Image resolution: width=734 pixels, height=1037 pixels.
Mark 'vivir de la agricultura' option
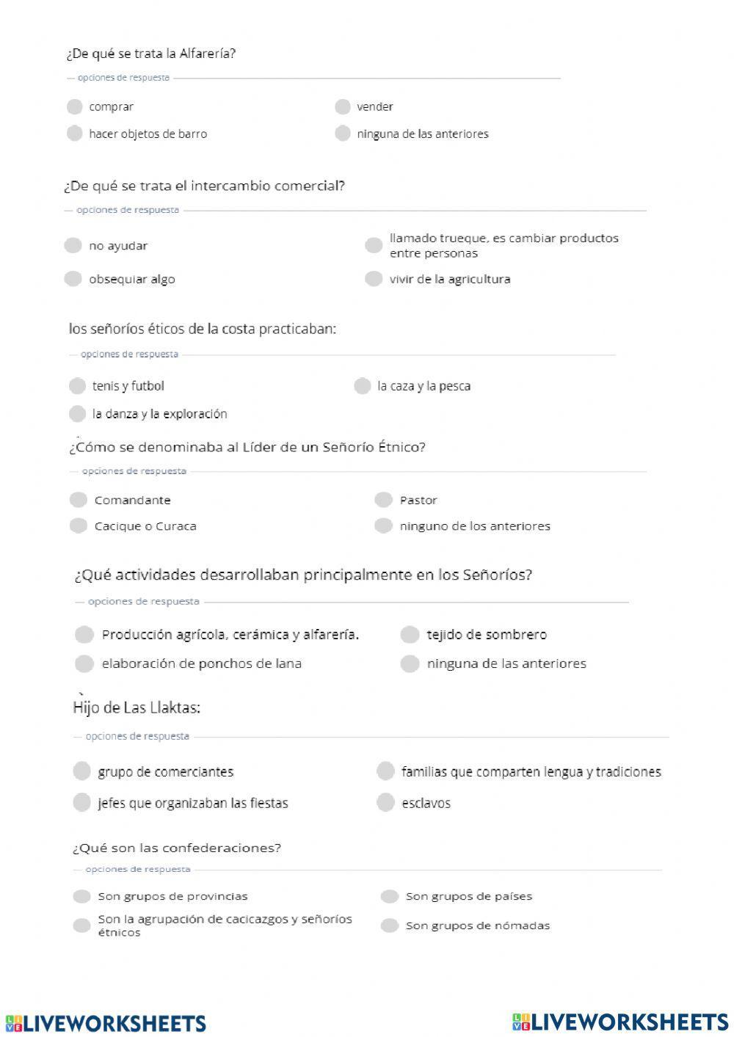(x=374, y=278)
